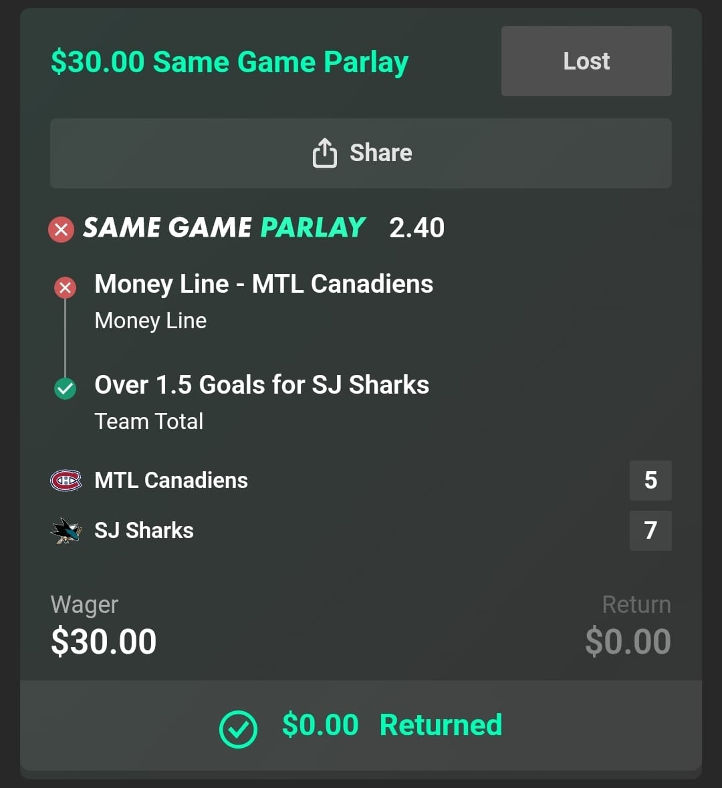Click the green circle checkmark beside $0.00 Returned
The image size is (722, 788).
pyautogui.click(x=238, y=728)
